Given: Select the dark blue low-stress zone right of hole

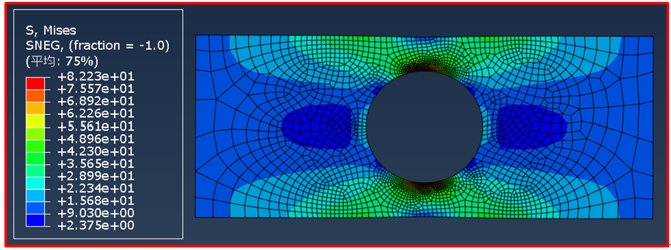Looking at the screenshot, I should click(530, 126).
